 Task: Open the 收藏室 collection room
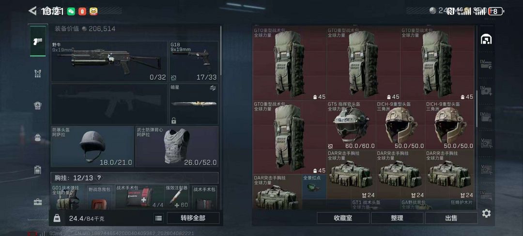click(343, 218)
